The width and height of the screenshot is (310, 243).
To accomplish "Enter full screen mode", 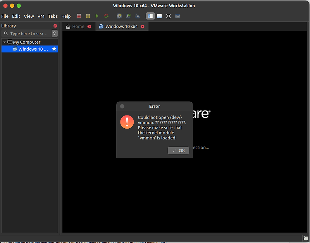I will (169, 16).
